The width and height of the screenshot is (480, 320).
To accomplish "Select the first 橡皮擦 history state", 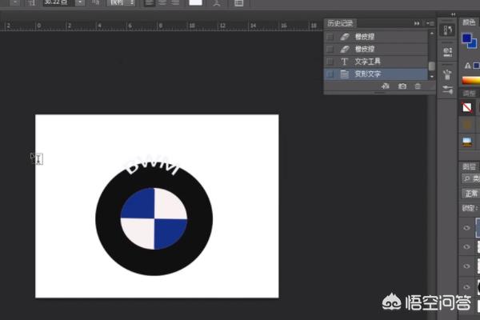I will tap(376, 37).
